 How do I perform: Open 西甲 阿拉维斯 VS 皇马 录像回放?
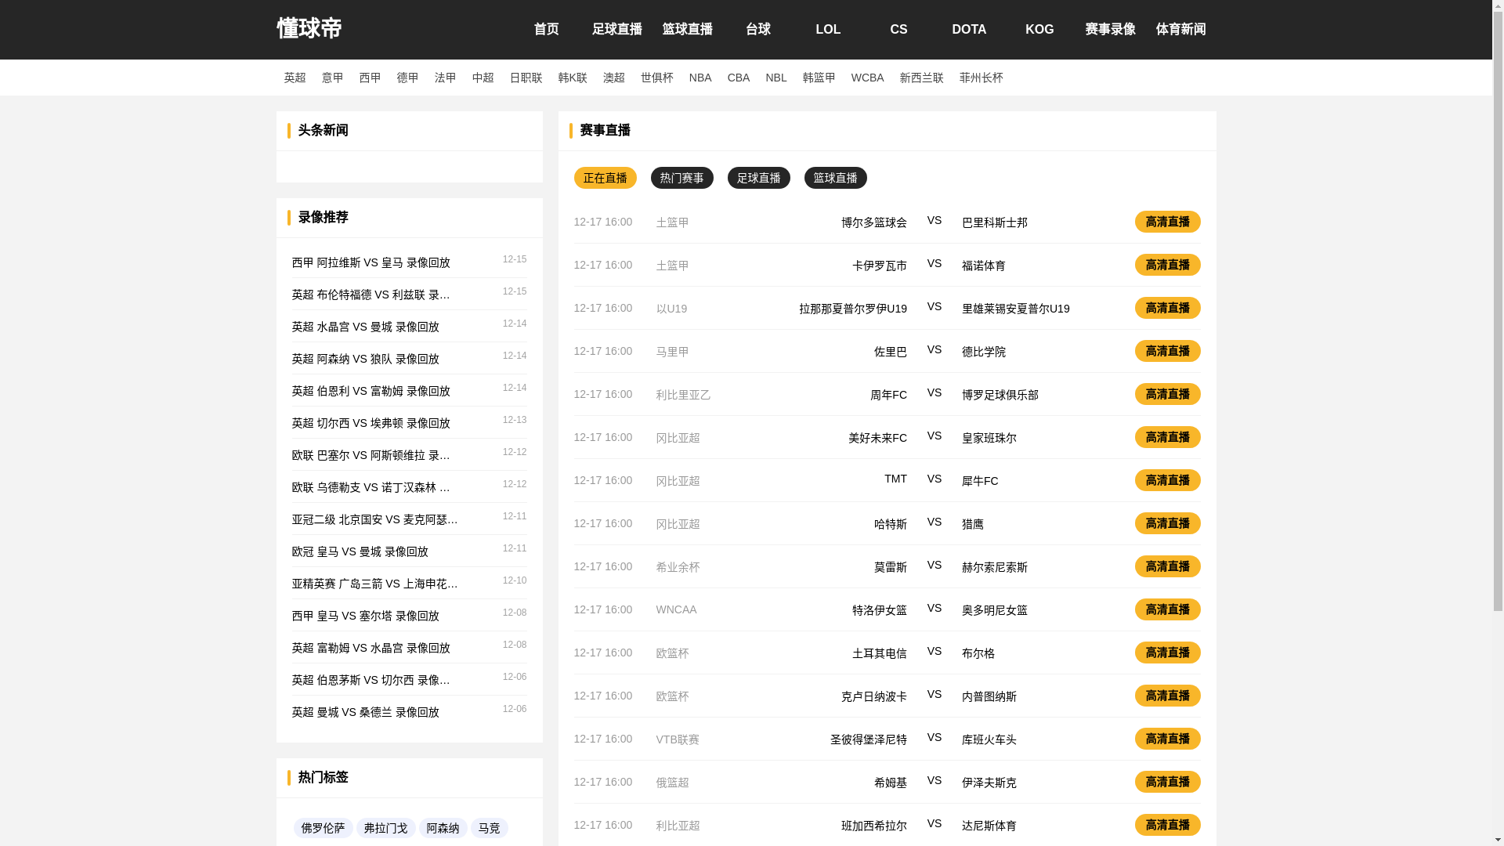coord(371,262)
